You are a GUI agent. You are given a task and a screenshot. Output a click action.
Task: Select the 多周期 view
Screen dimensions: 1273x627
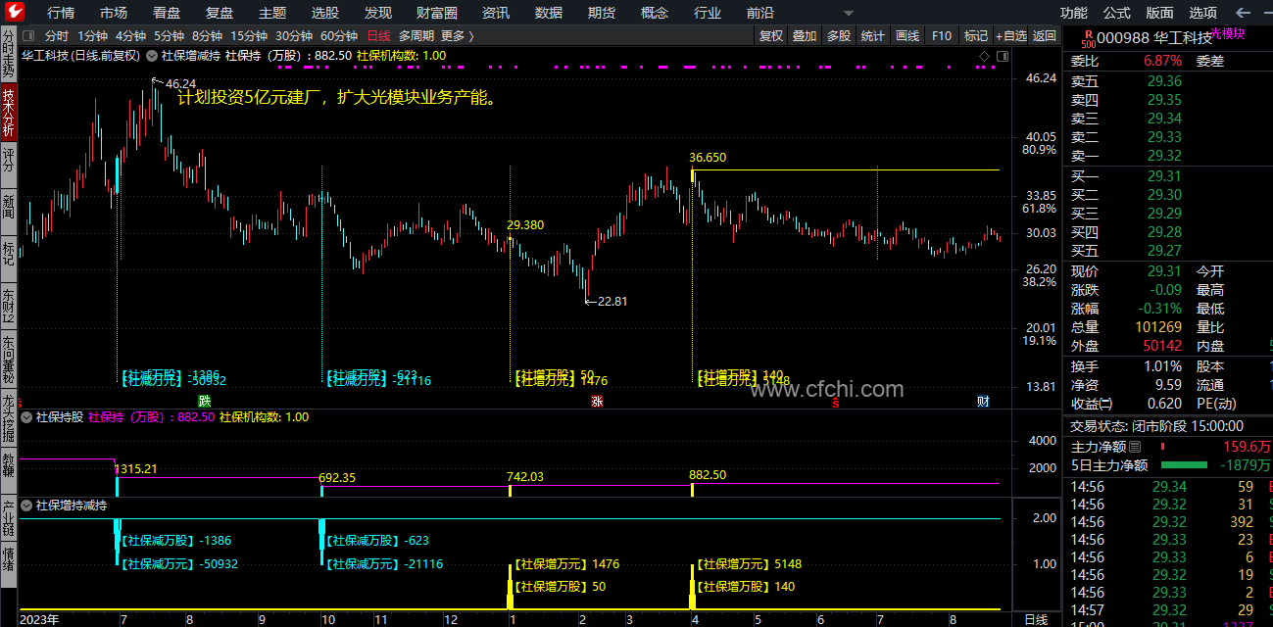coord(416,35)
